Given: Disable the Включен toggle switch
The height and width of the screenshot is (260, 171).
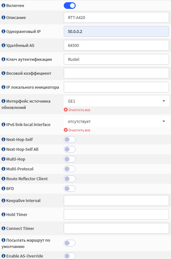Looking at the screenshot, I should (70, 5).
